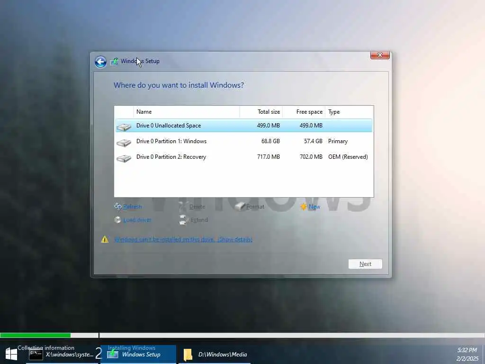Click the Format option

click(x=255, y=207)
